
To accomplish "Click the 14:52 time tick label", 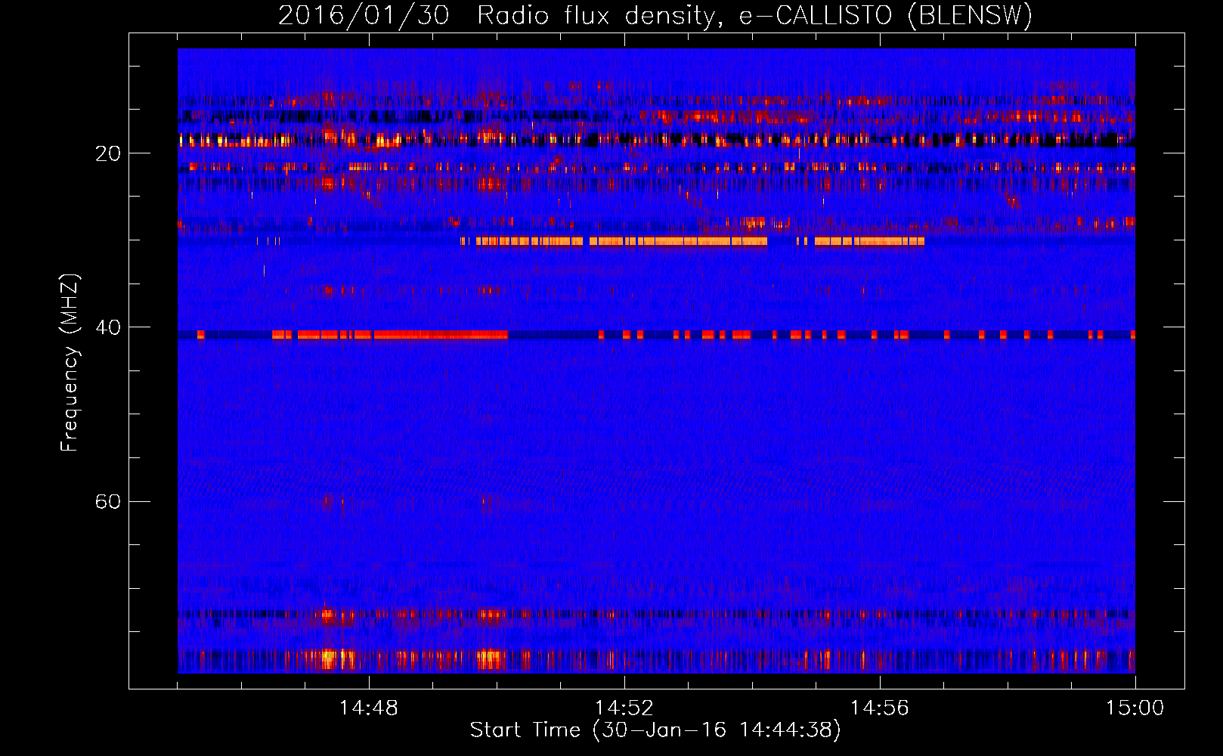I will (624, 708).
